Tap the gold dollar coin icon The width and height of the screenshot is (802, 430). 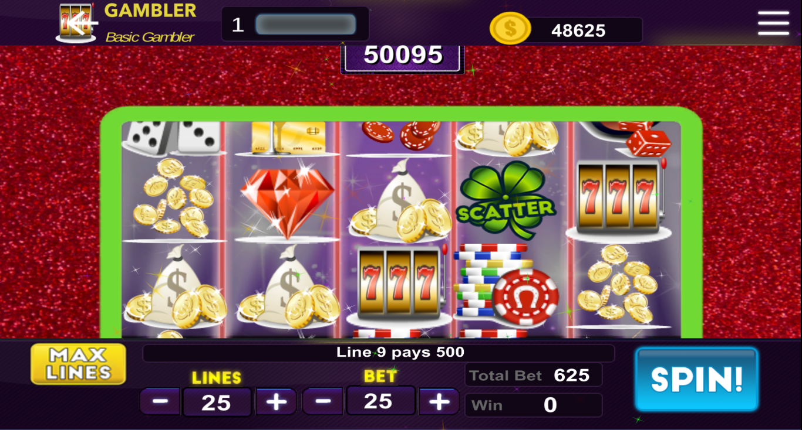[510, 29]
